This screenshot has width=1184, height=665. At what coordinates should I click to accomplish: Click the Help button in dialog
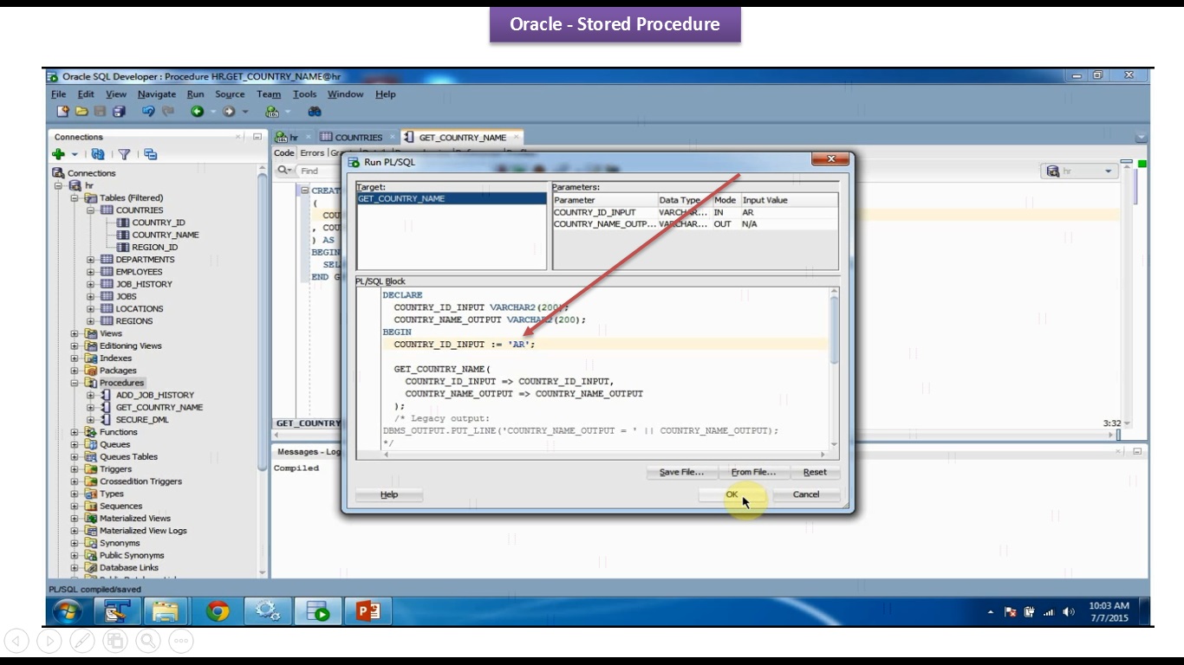[389, 494]
